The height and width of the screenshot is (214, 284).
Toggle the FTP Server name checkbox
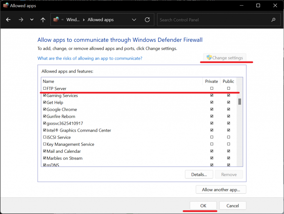click(x=45, y=88)
